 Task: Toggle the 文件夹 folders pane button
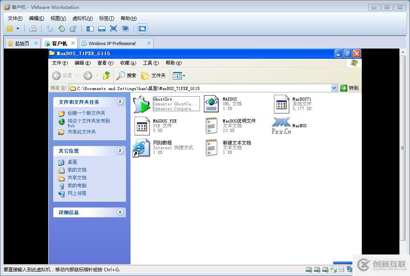click(x=153, y=76)
